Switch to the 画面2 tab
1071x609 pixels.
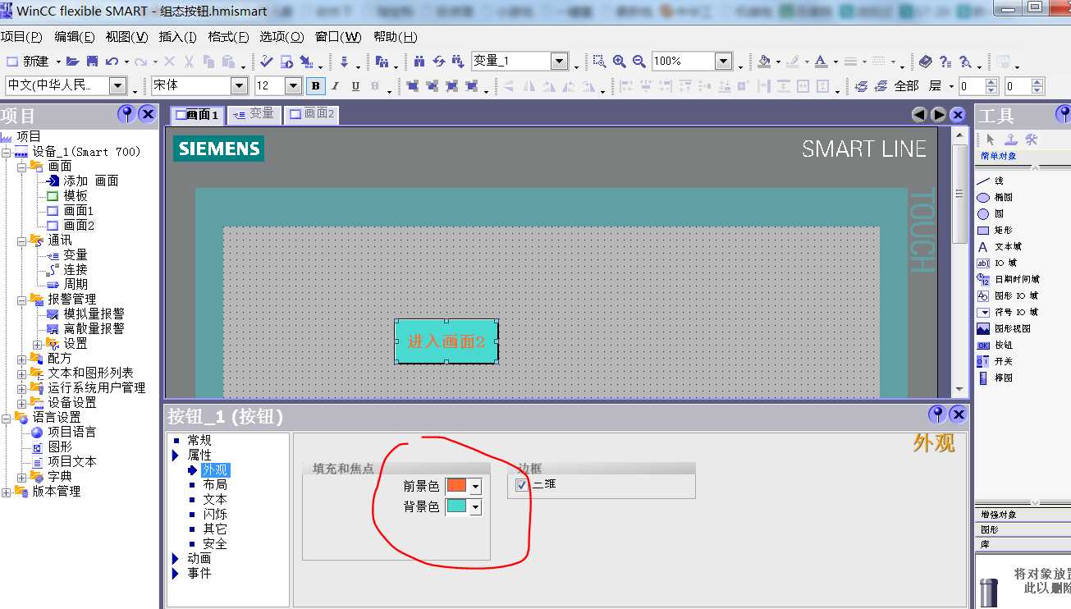[312, 114]
